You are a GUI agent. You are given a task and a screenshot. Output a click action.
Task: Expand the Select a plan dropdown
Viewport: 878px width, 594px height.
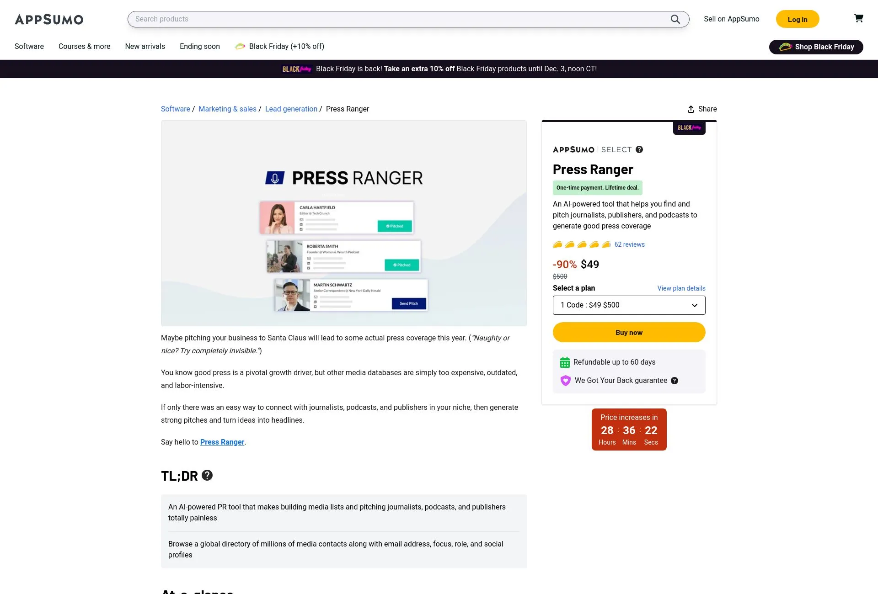tap(629, 305)
